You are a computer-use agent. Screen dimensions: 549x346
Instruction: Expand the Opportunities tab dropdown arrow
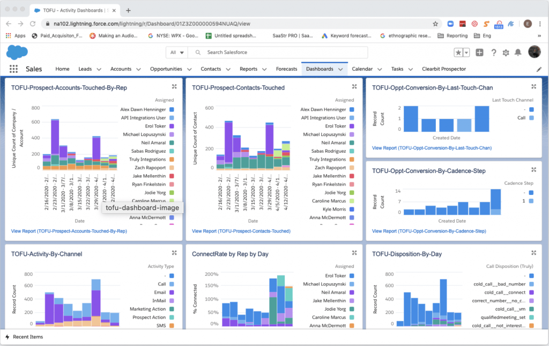coord(189,69)
